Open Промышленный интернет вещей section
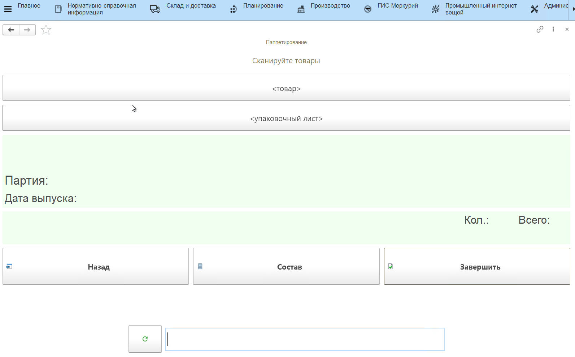Screen dimensions: 575x357 (x=480, y=9)
